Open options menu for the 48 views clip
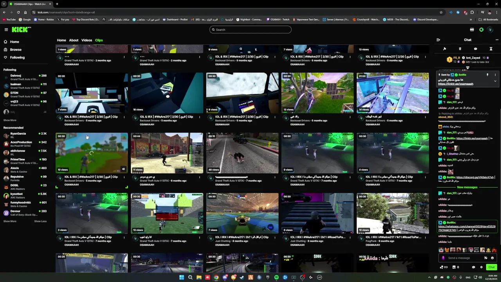Screen dimensions: 501x282 [275, 177]
